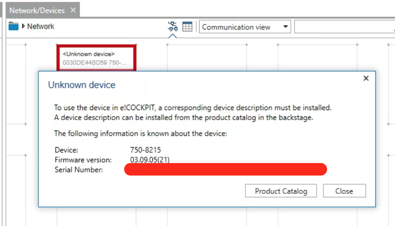
Task: Click the blue Network folder icon
Action: pyautogui.click(x=13, y=26)
